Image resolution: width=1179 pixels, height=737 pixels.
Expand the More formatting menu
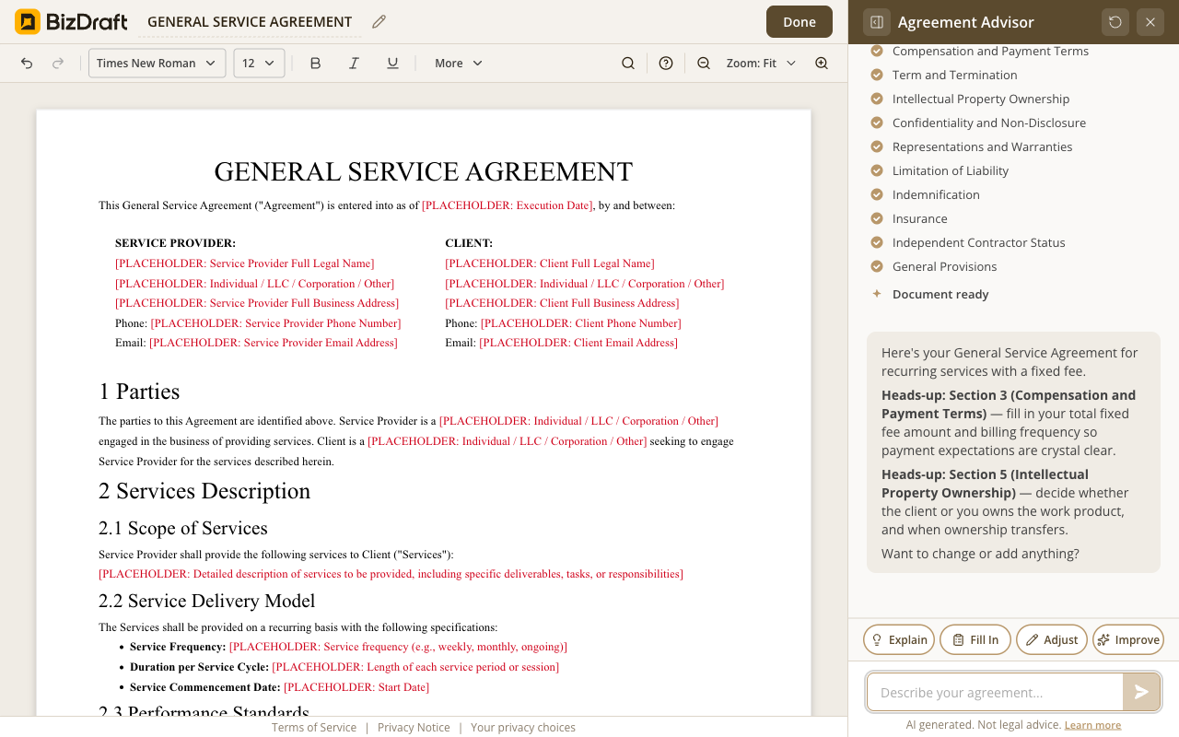click(x=459, y=63)
